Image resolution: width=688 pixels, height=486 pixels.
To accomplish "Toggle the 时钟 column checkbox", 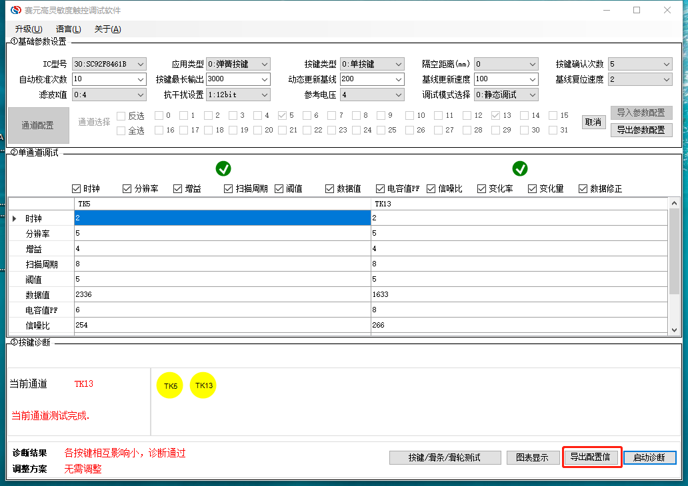I will (x=77, y=189).
